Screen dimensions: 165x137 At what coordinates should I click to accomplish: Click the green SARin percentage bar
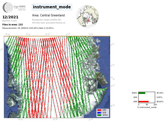142,93
